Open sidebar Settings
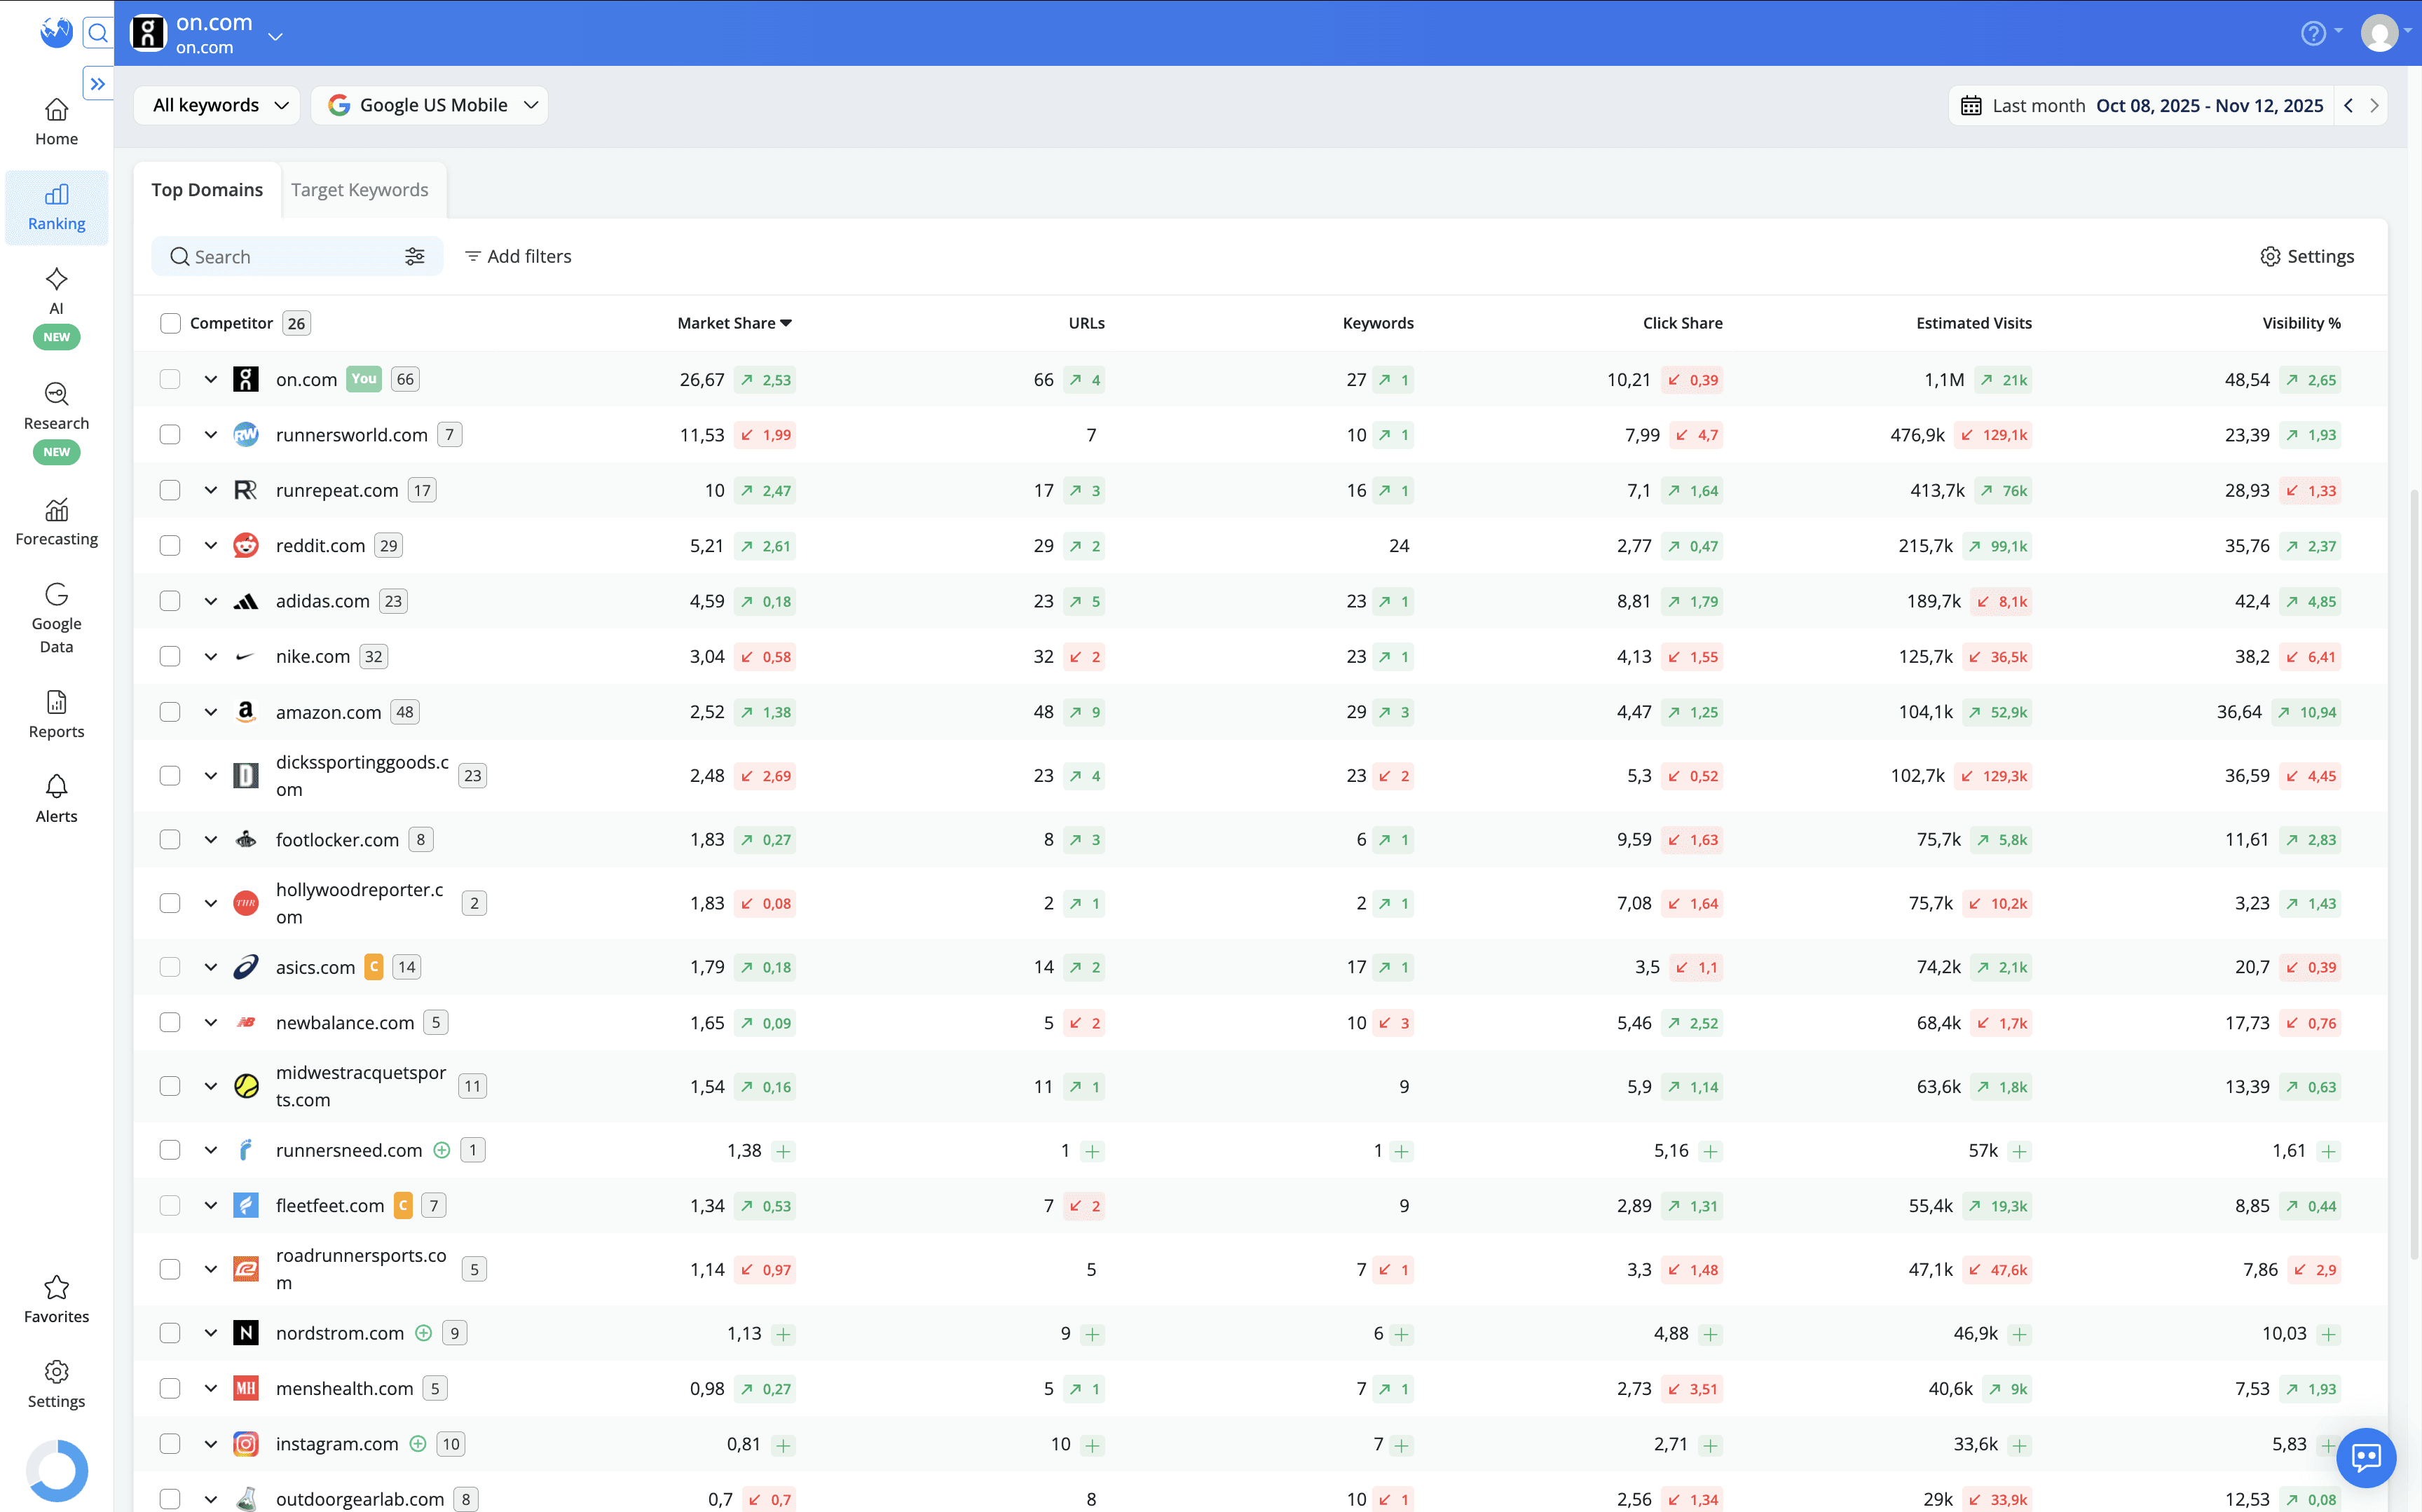Viewport: 2422px width, 1512px height. pyautogui.click(x=56, y=1384)
